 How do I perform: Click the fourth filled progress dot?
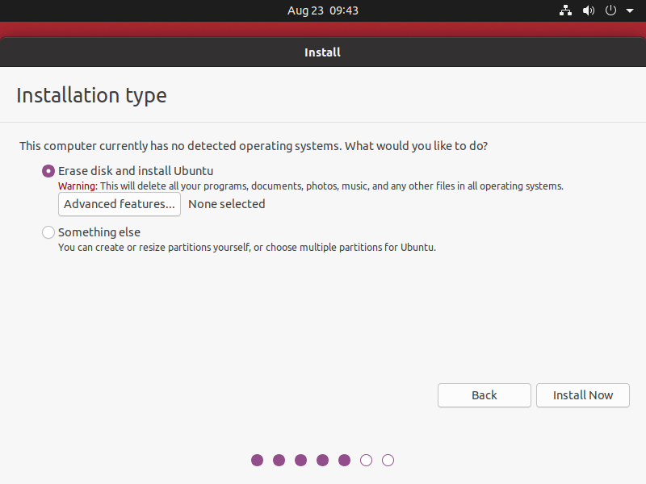coord(322,460)
